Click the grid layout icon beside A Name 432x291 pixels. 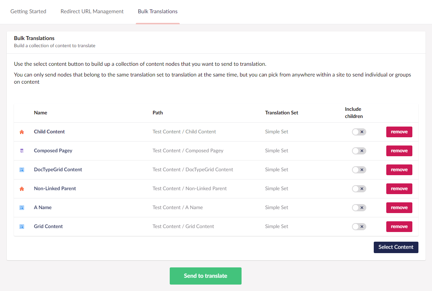(22, 207)
